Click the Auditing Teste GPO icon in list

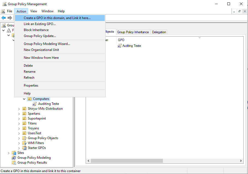(119, 46)
